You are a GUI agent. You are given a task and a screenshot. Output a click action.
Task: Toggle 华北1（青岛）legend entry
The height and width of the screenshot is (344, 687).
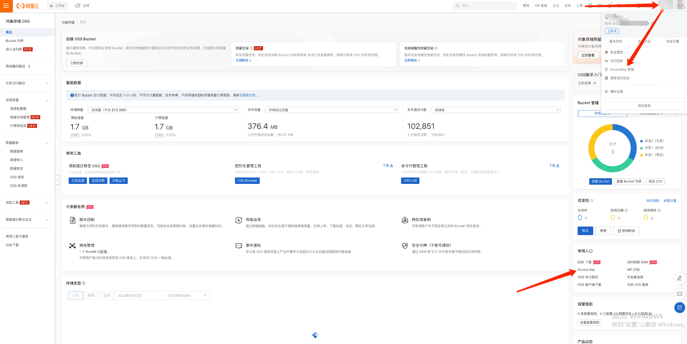pyautogui.click(x=652, y=155)
